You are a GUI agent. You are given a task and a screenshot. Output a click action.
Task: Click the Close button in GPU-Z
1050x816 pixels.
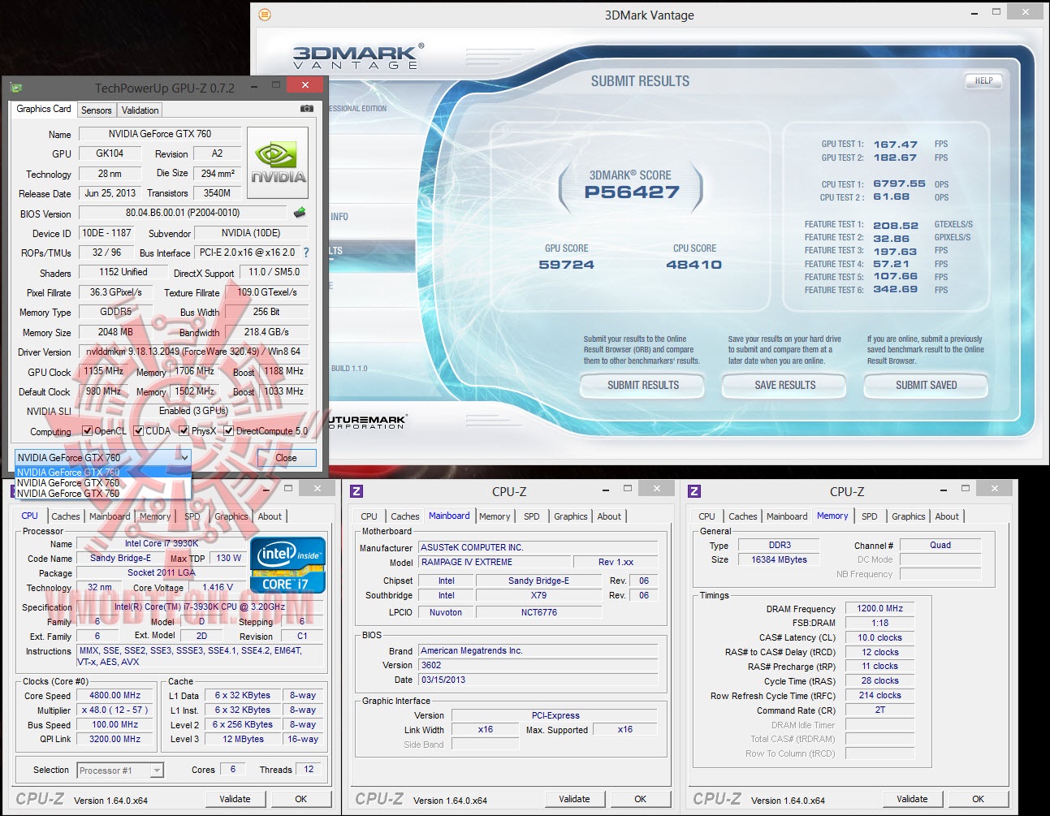(x=286, y=458)
